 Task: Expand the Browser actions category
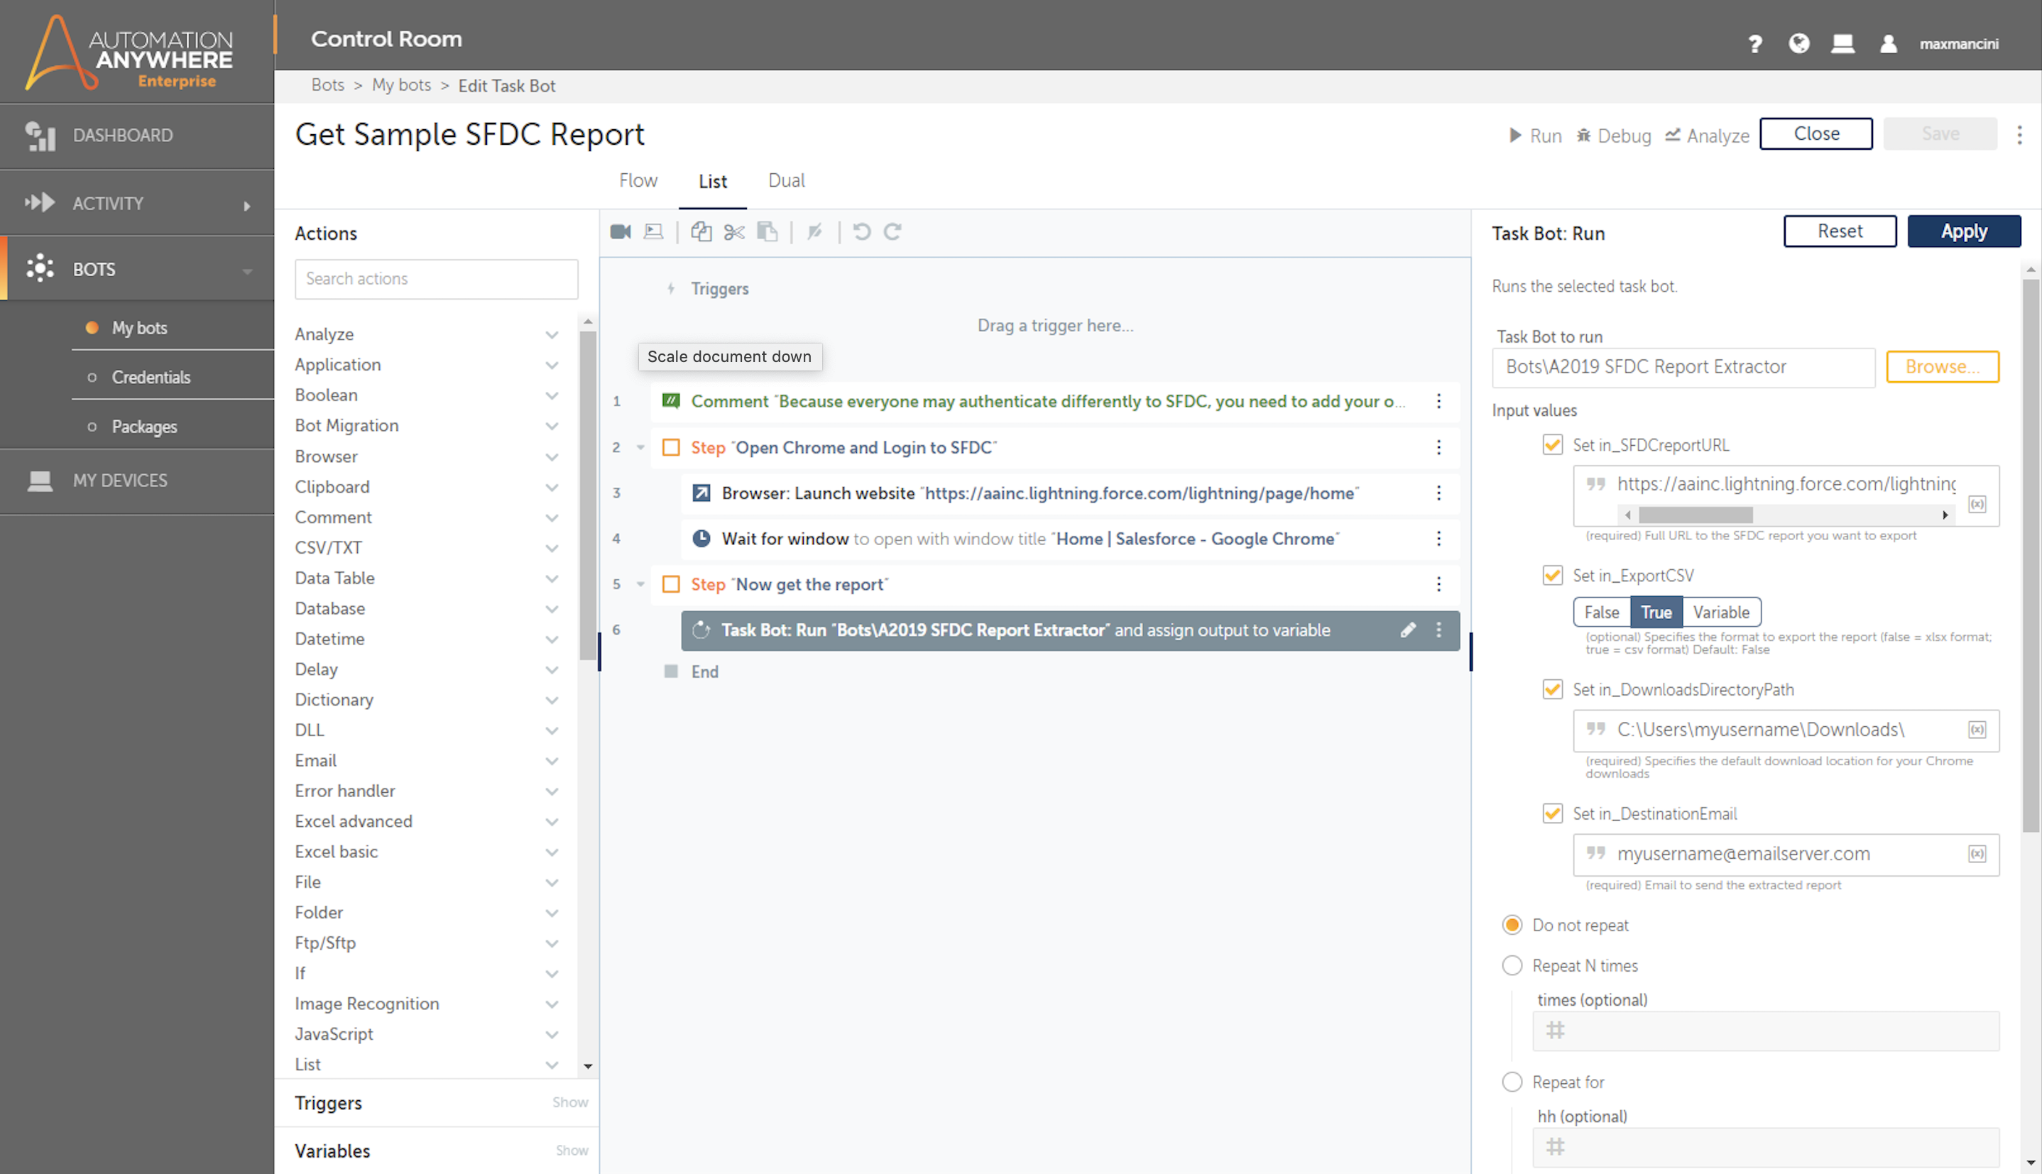tap(552, 457)
